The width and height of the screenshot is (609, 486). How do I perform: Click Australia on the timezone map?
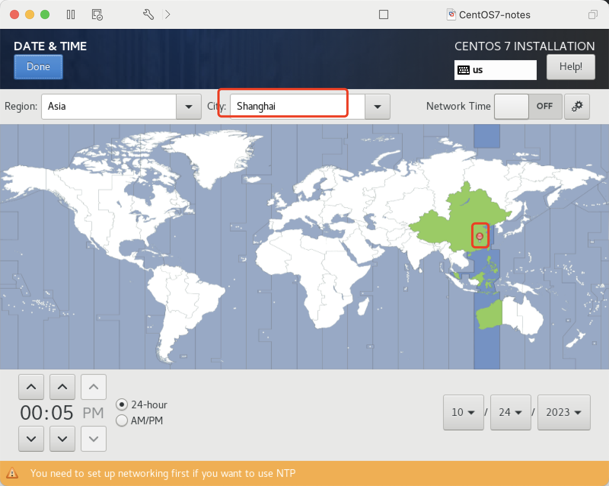(x=510, y=316)
